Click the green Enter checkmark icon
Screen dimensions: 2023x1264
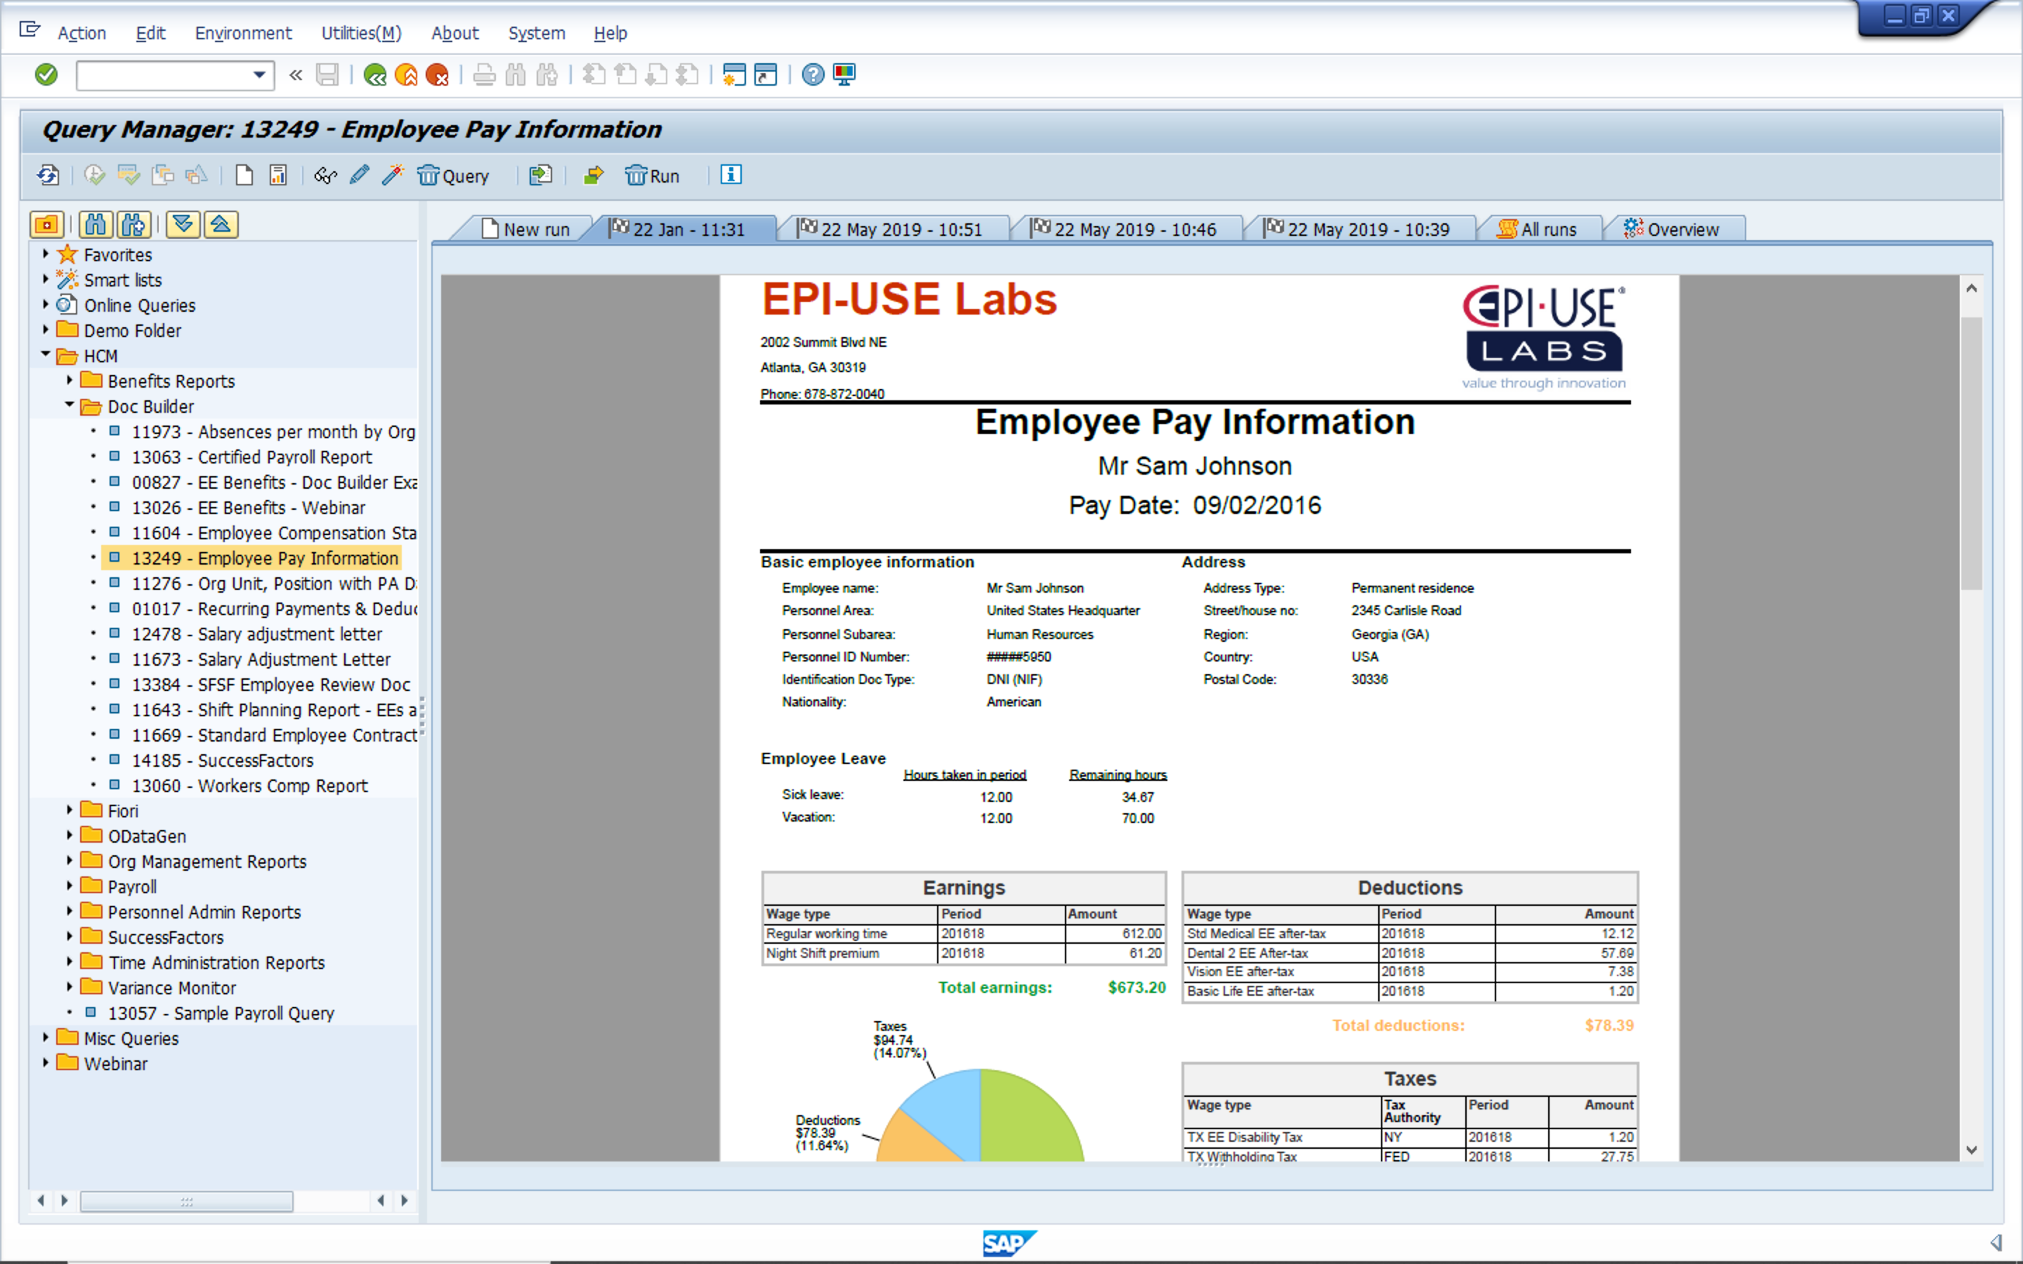click(x=46, y=75)
